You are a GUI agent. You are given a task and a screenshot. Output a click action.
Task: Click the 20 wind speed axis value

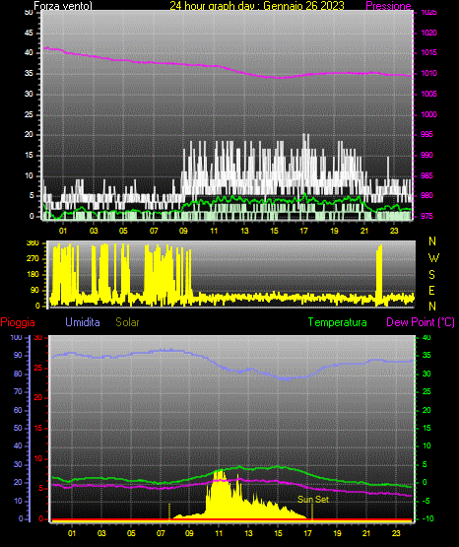29,135
